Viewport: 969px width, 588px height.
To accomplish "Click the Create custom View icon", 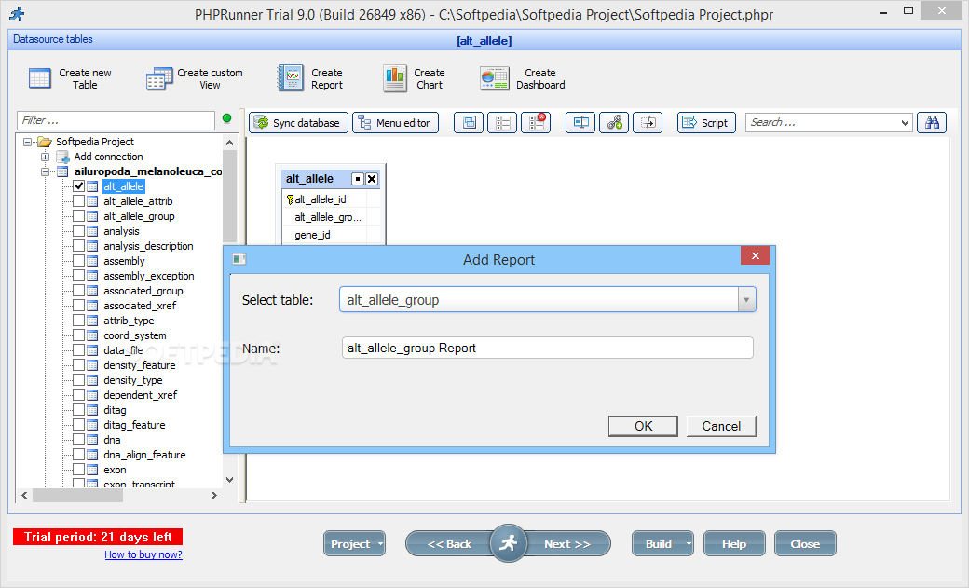I will (x=159, y=79).
